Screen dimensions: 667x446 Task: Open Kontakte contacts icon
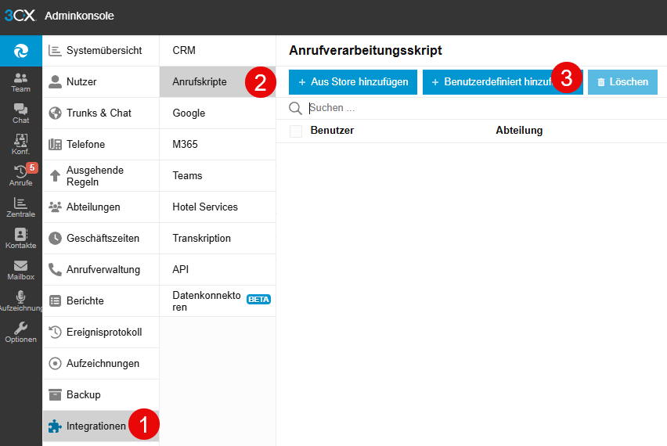pyautogui.click(x=21, y=238)
